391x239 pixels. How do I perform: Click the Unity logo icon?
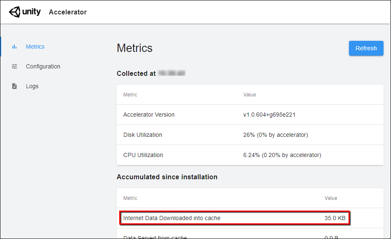[14, 12]
